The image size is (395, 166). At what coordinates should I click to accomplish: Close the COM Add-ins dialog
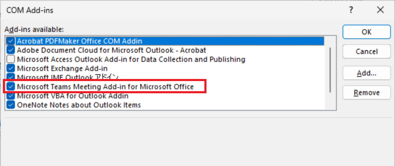380,10
